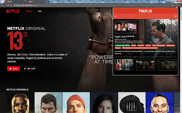Open the smiling man on blue thumbnail

(160, 103)
